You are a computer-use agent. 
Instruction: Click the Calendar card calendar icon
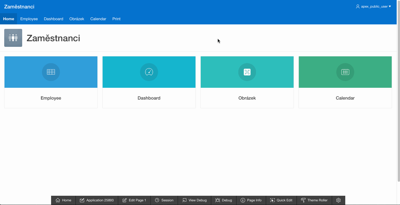coord(345,72)
